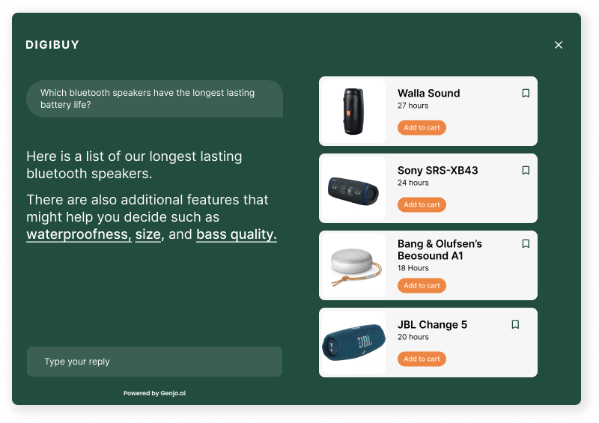Focus the Type your reply field
Screen dimensions: 599x423
click(x=155, y=362)
